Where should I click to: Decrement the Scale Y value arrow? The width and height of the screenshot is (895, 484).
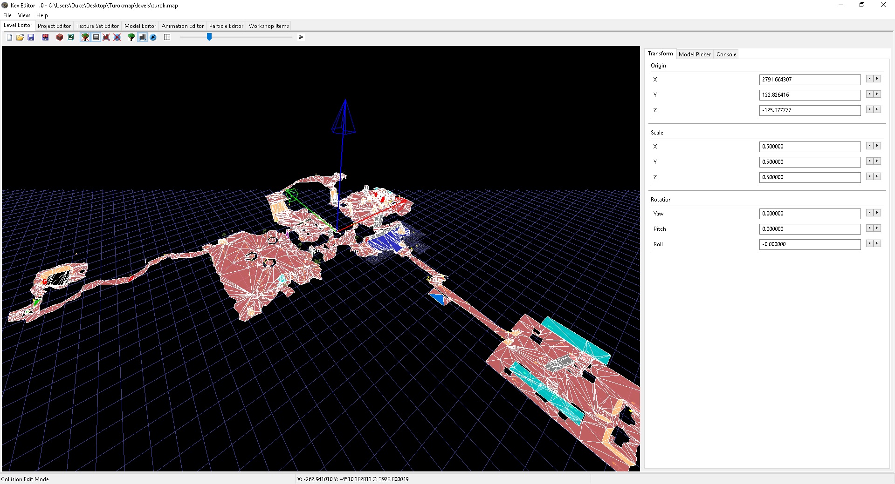click(869, 161)
